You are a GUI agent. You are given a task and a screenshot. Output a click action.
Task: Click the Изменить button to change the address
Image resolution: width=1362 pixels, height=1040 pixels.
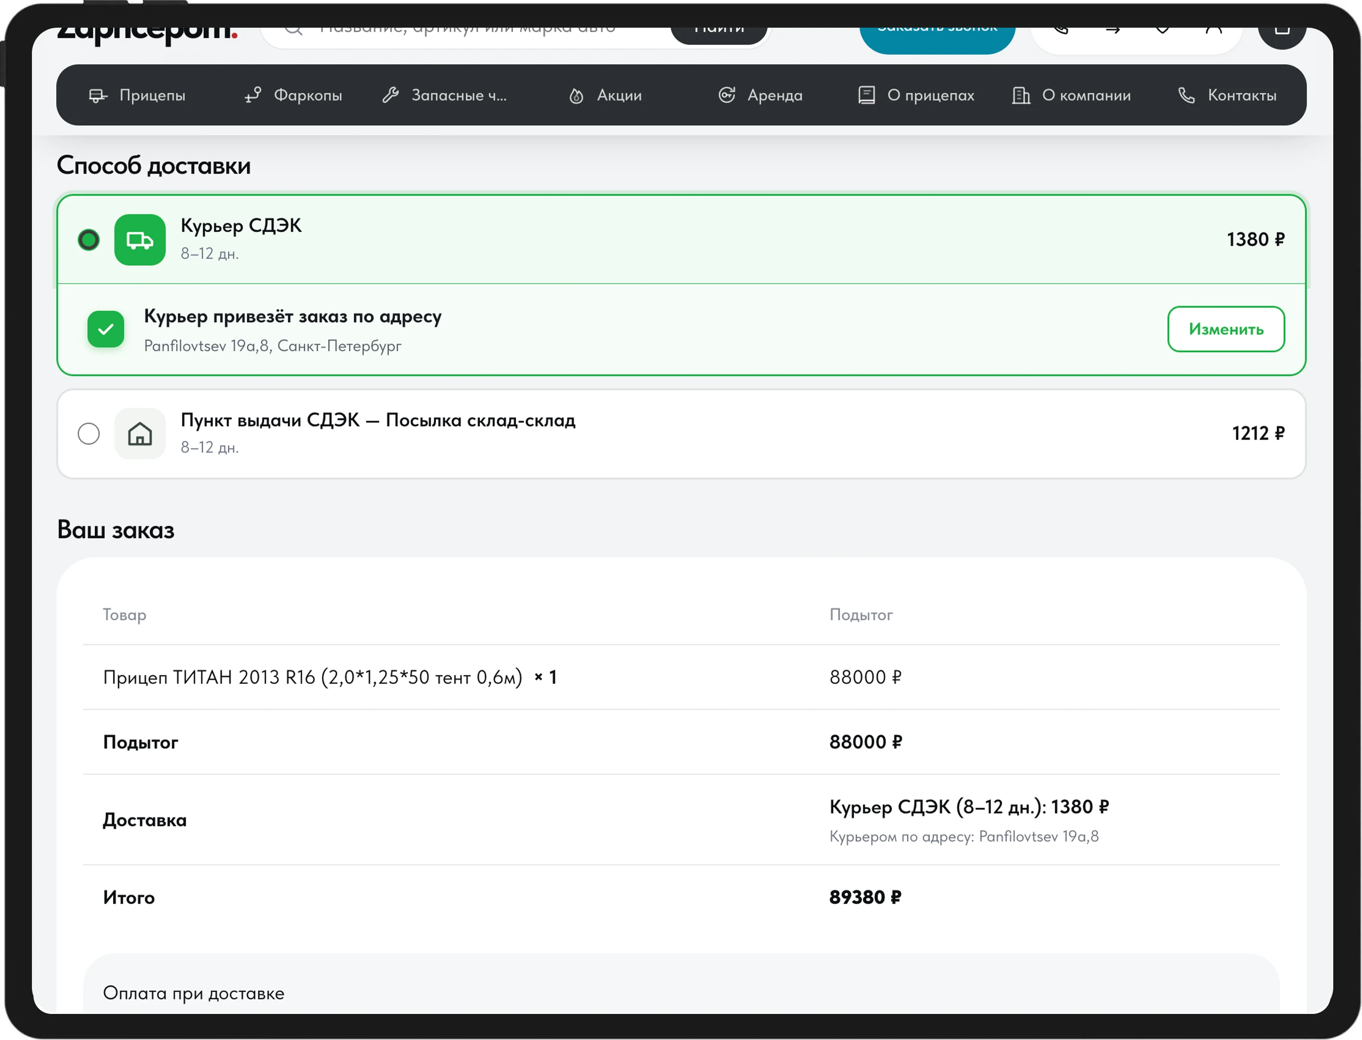click(x=1226, y=329)
